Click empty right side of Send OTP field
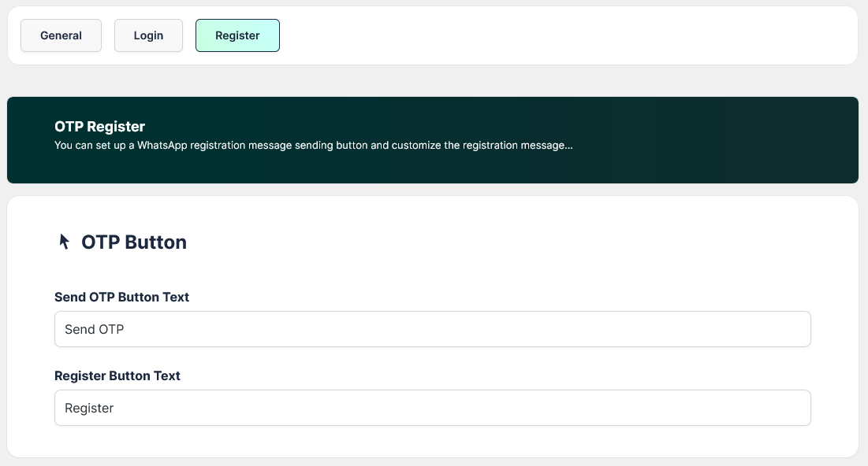868x466 pixels. [670, 329]
